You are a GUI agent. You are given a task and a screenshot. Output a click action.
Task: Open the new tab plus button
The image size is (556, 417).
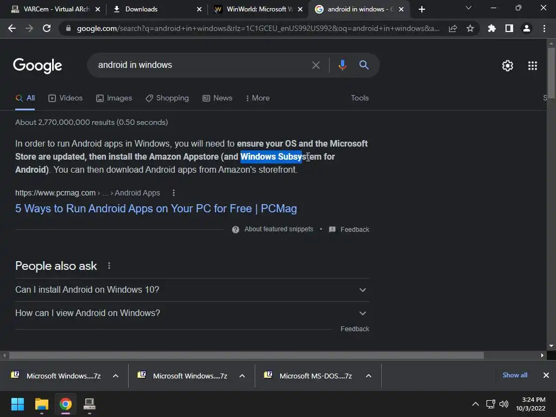pyautogui.click(x=421, y=9)
